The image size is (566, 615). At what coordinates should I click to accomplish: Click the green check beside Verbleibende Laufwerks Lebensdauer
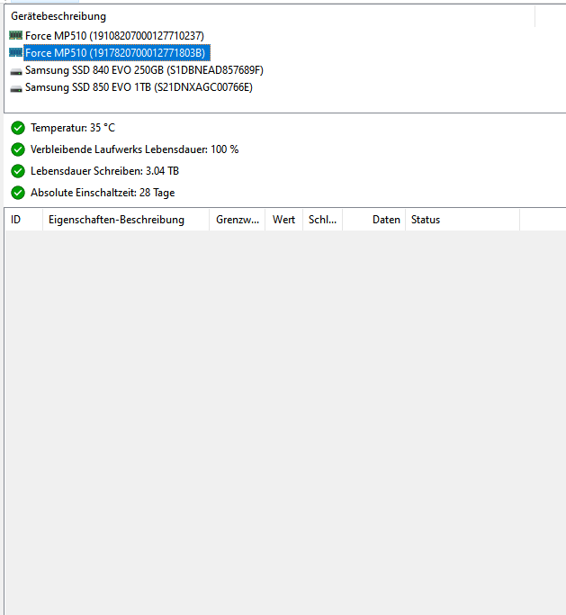tap(18, 149)
